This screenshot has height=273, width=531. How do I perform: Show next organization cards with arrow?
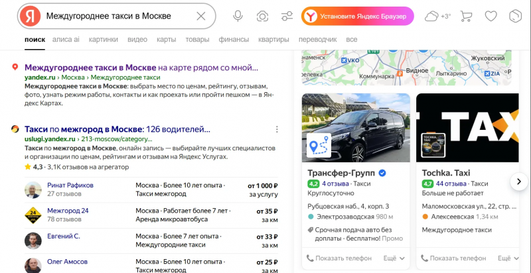pyautogui.click(x=519, y=182)
